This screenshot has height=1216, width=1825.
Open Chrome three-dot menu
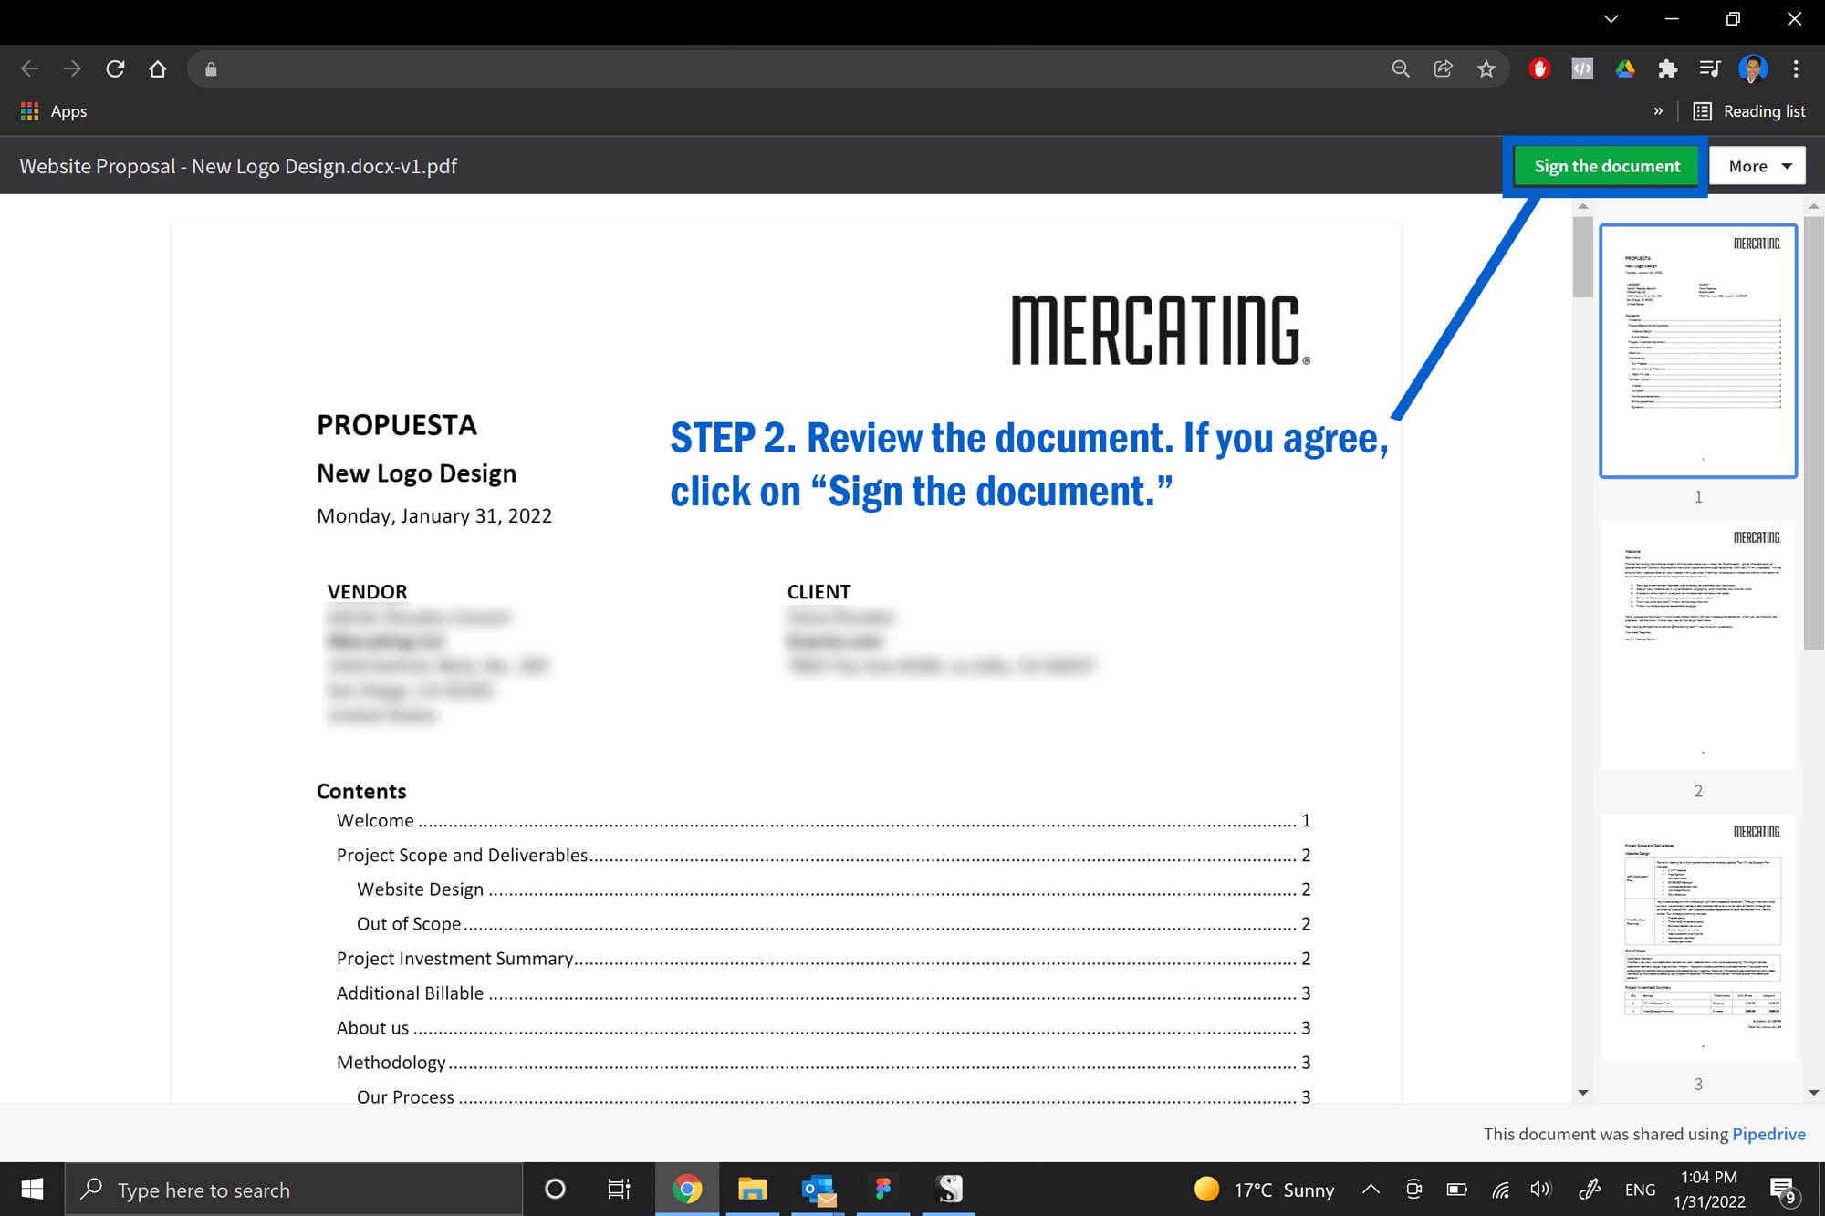[x=1796, y=68]
